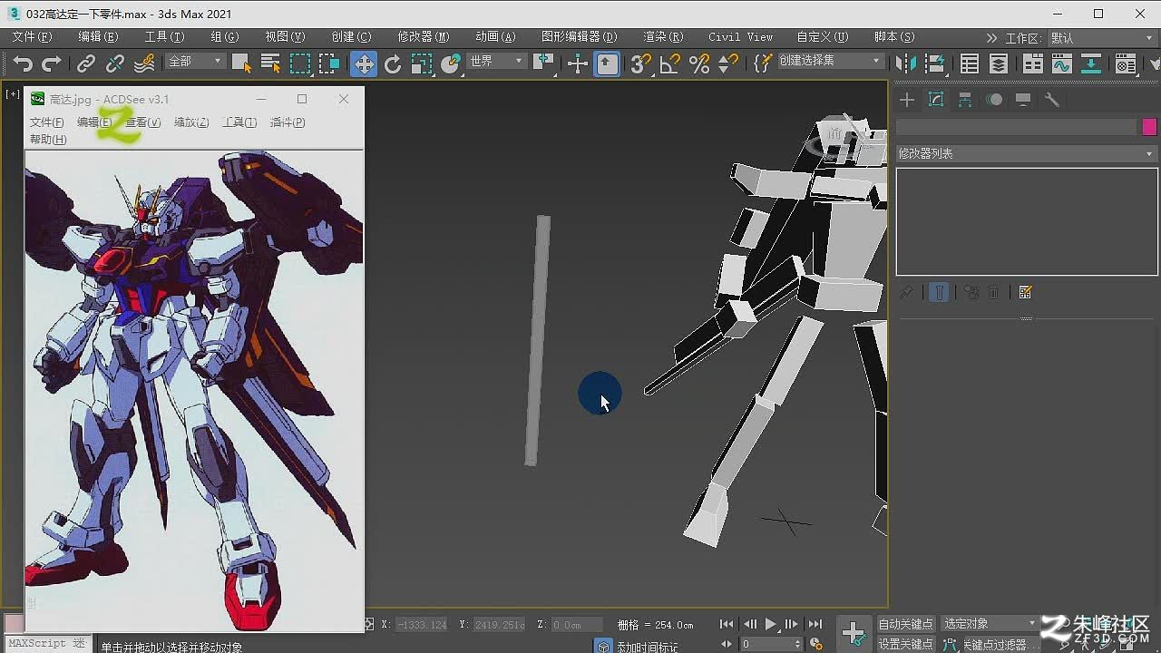Select the Unlink Selection tool
The image size is (1161, 653).
pyautogui.click(x=115, y=63)
